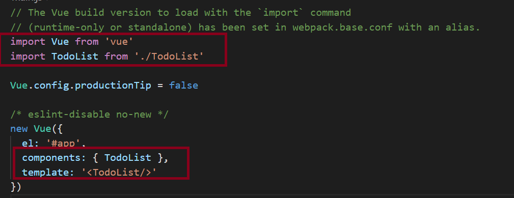Click 'Vue' in the new Vue constructor call
Image resolution: width=514 pixels, height=198 pixels.
(x=43, y=129)
